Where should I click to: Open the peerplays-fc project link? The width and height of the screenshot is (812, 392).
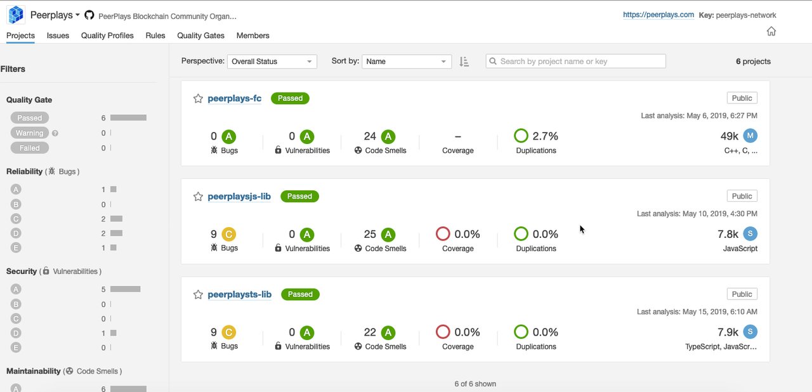235,98
